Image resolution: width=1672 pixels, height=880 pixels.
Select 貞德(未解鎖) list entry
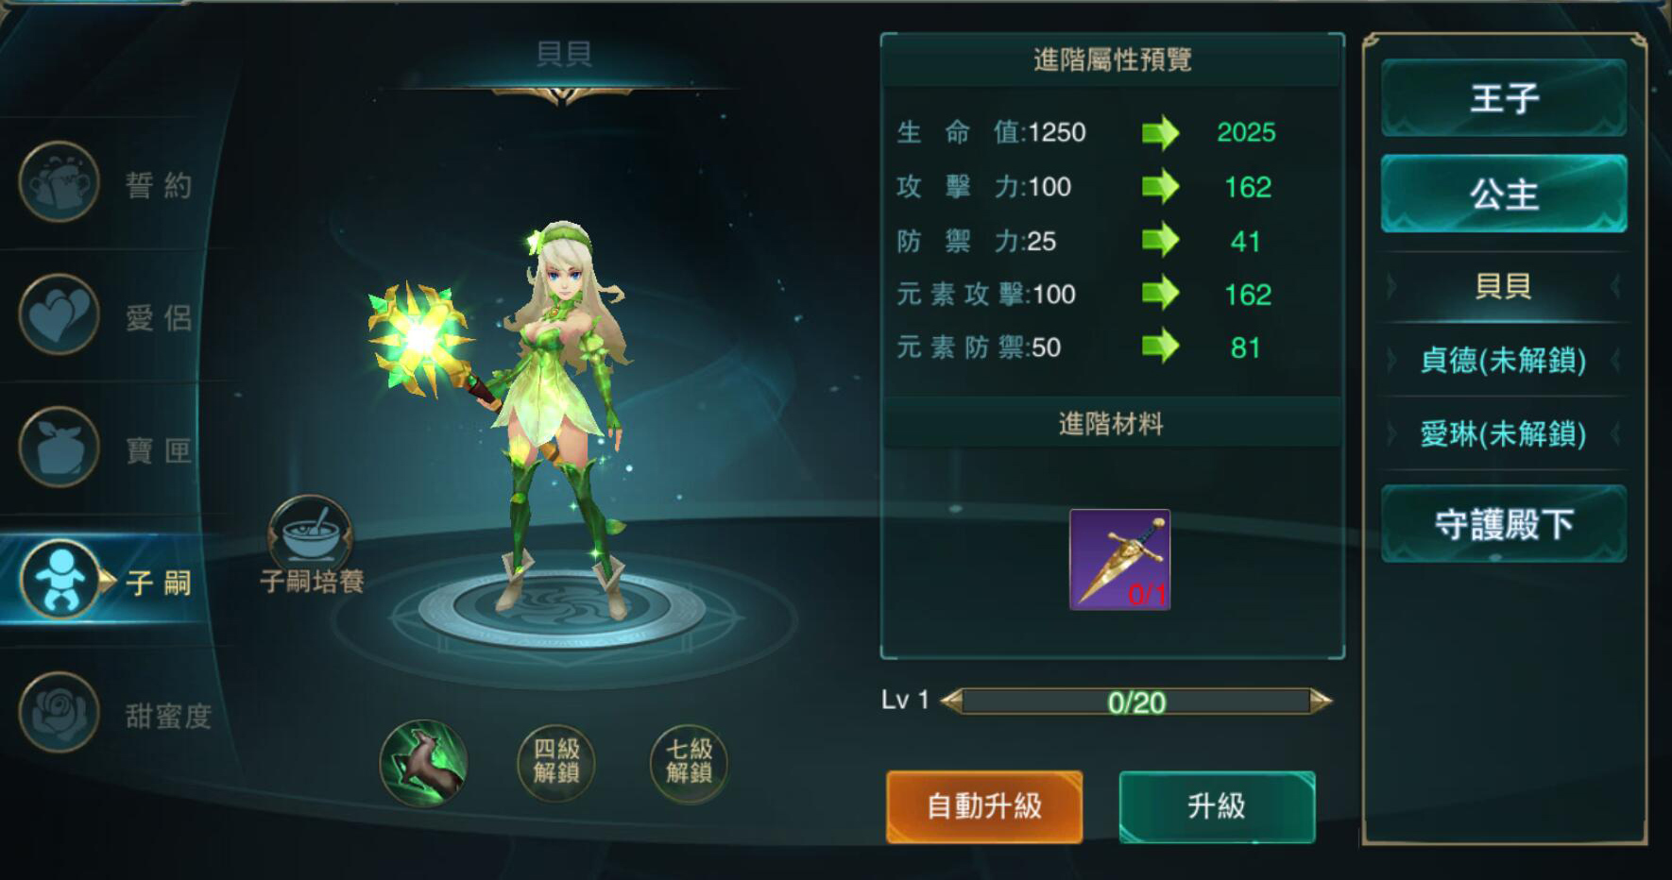(1504, 360)
